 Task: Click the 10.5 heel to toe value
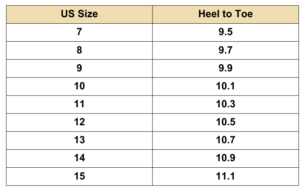click(225, 122)
